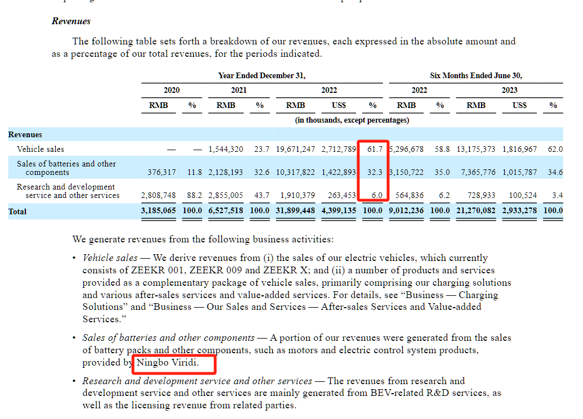Select the '62.0' percentage cell
The image size is (583, 419).
[x=555, y=149]
